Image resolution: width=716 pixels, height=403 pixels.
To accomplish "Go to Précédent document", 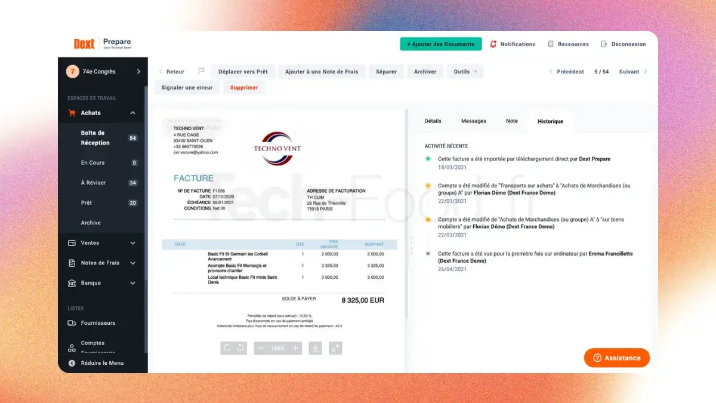I will point(566,72).
